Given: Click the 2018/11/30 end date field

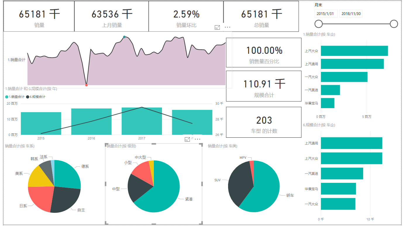Looking at the screenshot, I should click(x=351, y=13).
